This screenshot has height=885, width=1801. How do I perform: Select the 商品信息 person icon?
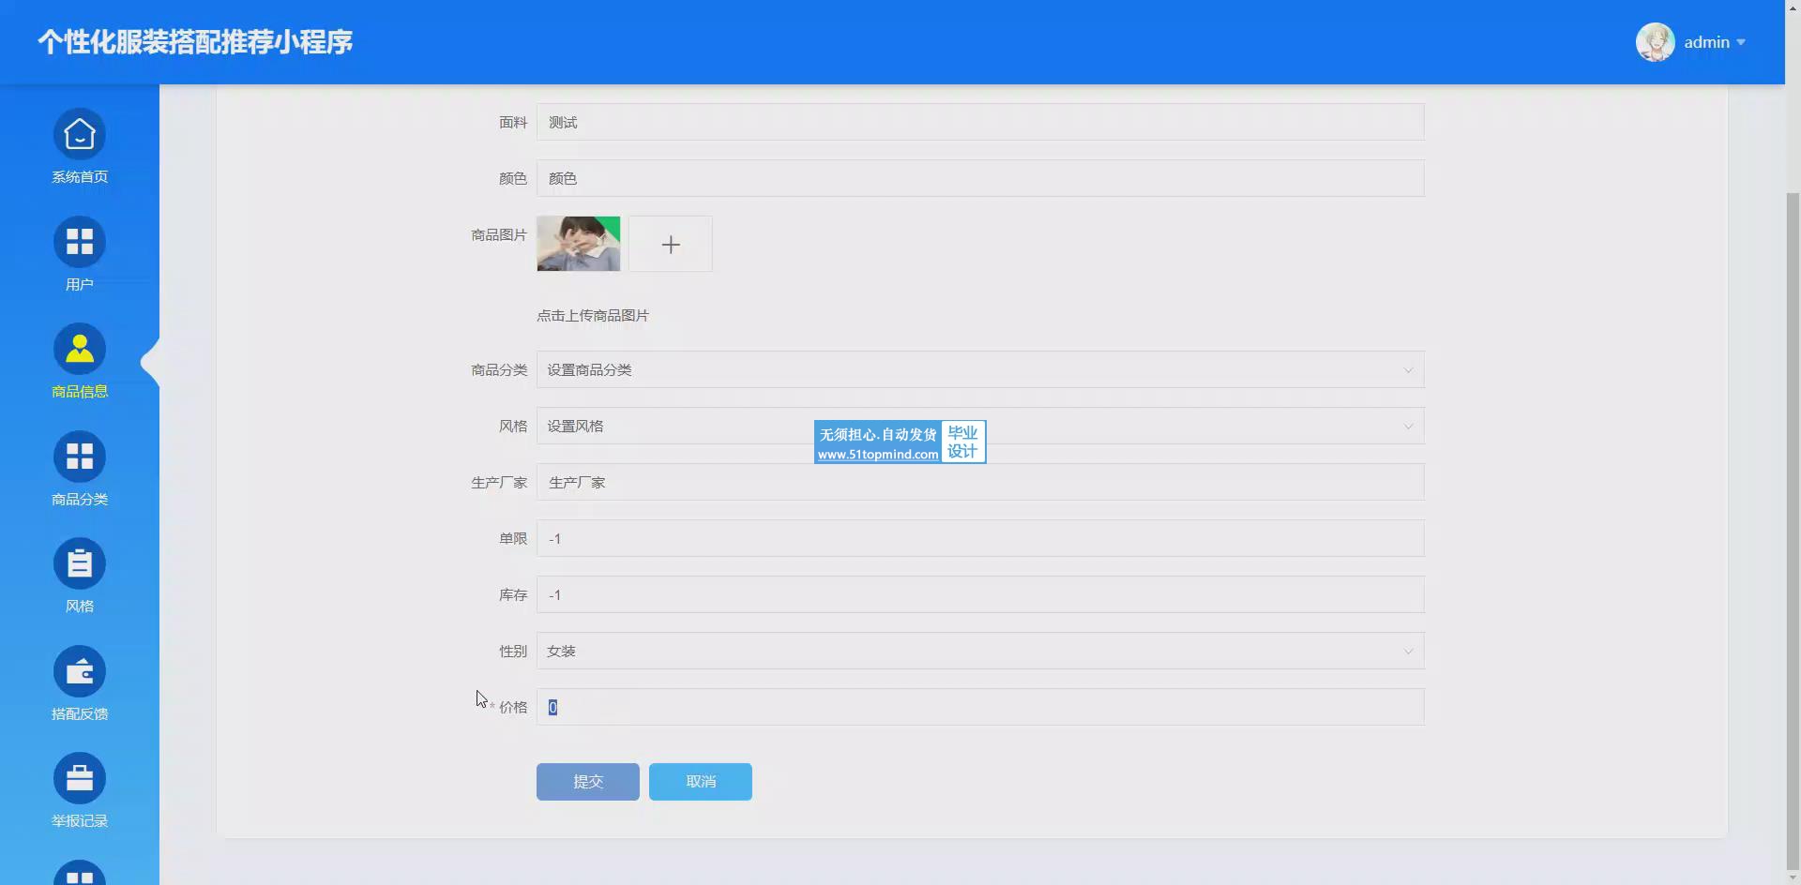80,350
